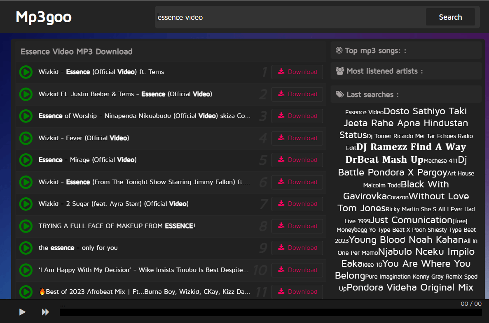
Task: Open Corazon search tag
Action: coord(398,197)
